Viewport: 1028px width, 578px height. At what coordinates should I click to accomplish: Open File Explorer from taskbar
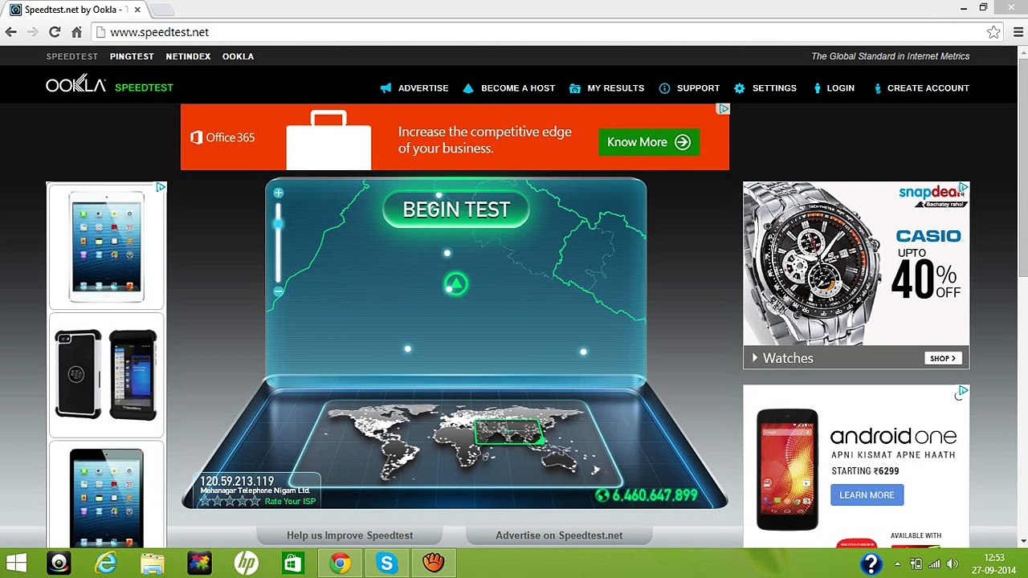pyautogui.click(x=153, y=563)
